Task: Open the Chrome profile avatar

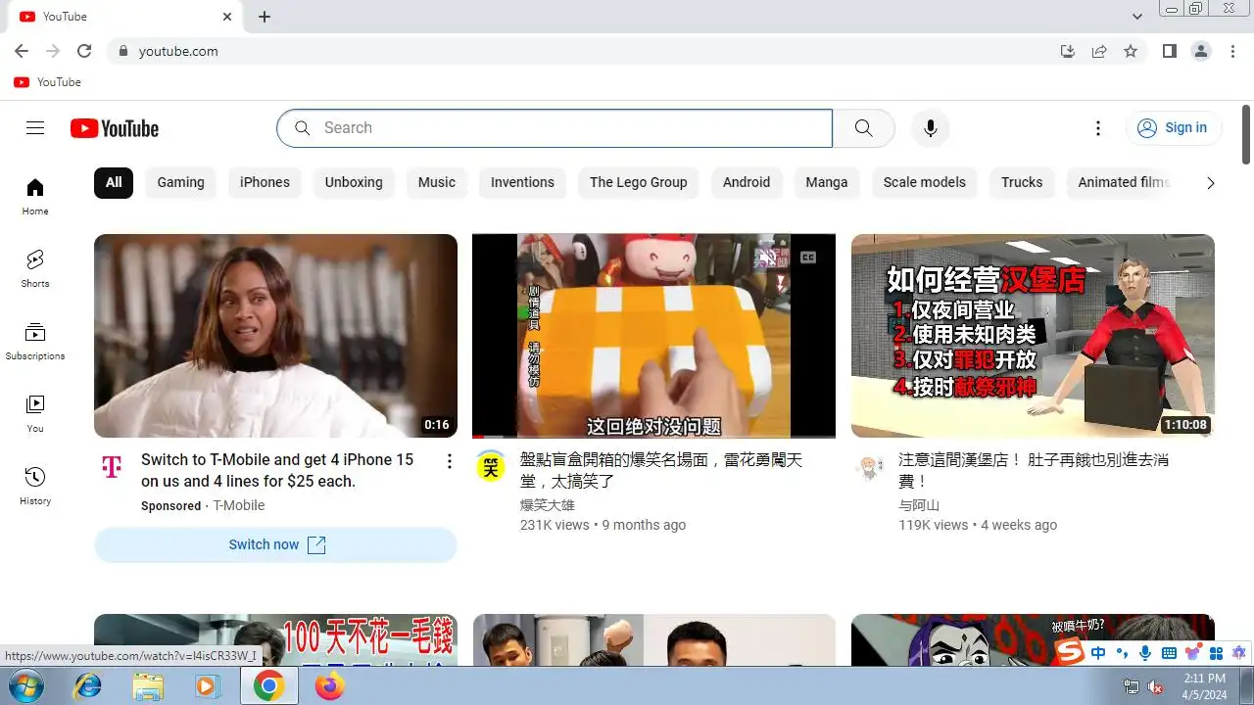Action: click(1201, 51)
